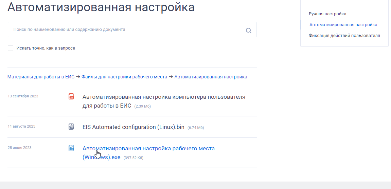The width and height of the screenshot is (391, 189).
Task: Click the red PDF file icon
Action: click(71, 97)
